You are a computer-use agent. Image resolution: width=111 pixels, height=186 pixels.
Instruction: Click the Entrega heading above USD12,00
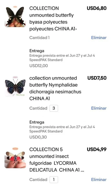coord(37,51)
